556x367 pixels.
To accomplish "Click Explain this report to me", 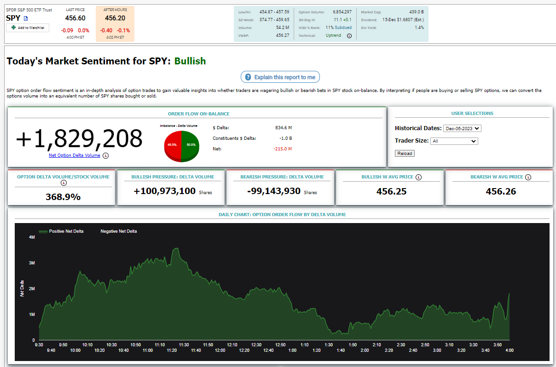I will pyautogui.click(x=280, y=77).
